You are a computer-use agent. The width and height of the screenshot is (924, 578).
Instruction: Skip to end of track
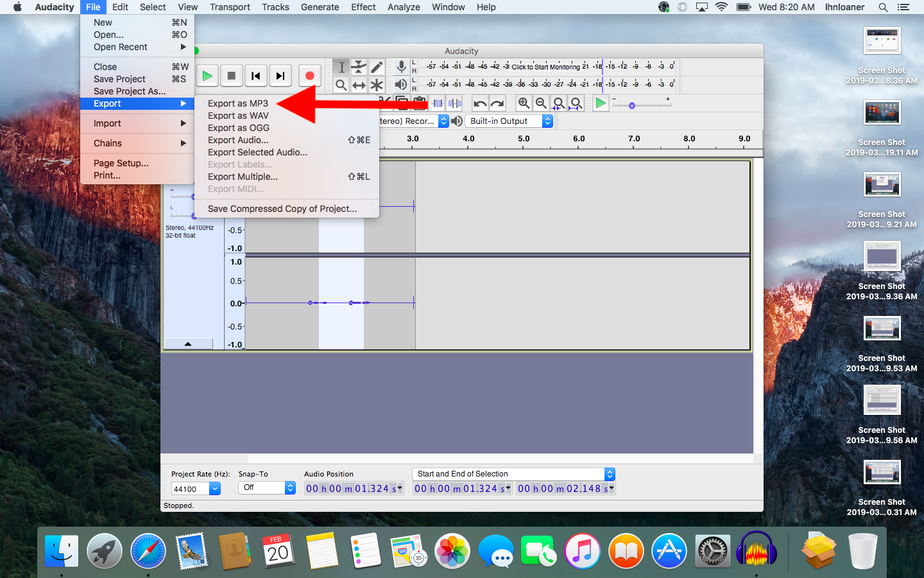point(280,76)
